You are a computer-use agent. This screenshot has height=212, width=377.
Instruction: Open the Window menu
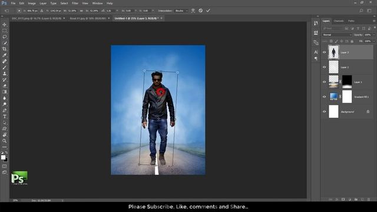click(x=97, y=4)
